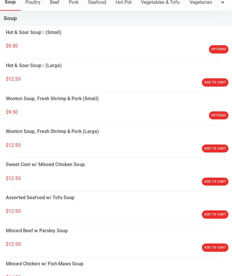Open the Hot Pot tab
The image size is (232, 276).
pos(124,3)
